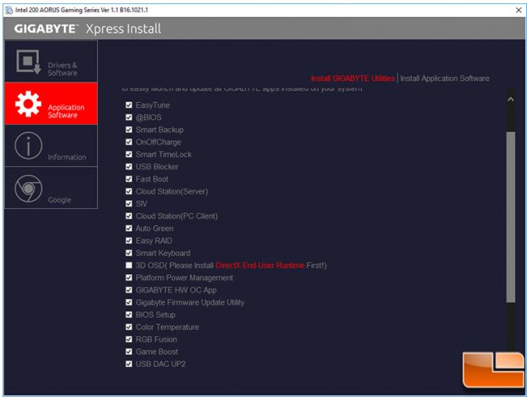Uncheck the Easy RAID checkbox
The height and width of the screenshot is (397, 527).
pyautogui.click(x=129, y=241)
